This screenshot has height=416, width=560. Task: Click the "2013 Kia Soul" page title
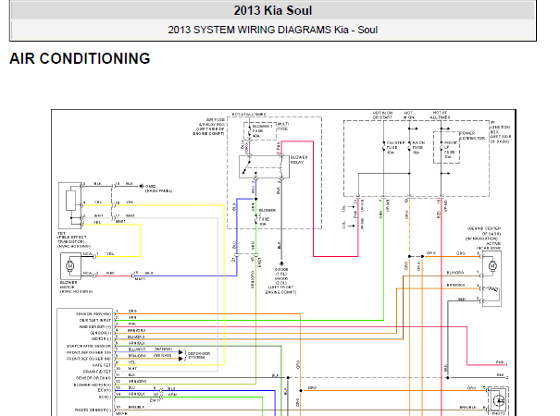[x=273, y=10]
